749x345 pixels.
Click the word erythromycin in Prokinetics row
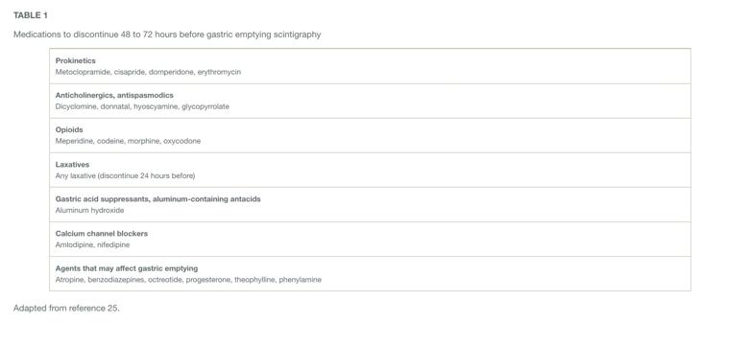coord(219,72)
